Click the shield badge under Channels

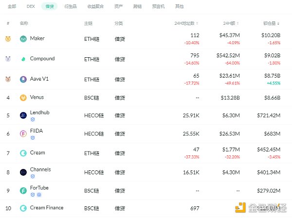pos(33,176)
